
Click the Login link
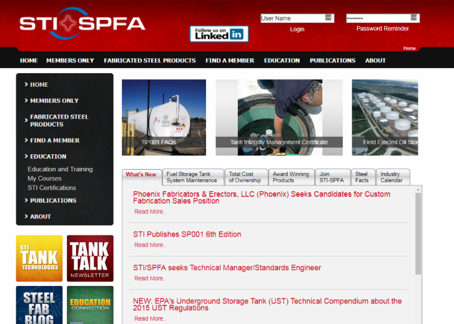tap(297, 30)
